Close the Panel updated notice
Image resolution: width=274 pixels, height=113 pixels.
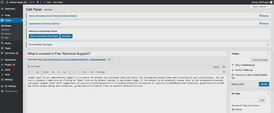point(268,45)
